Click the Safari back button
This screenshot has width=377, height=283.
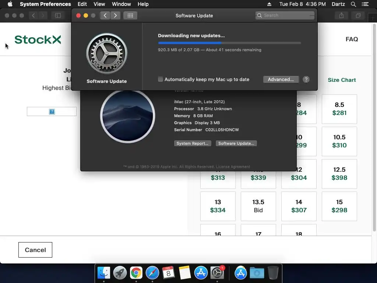point(34,15)
